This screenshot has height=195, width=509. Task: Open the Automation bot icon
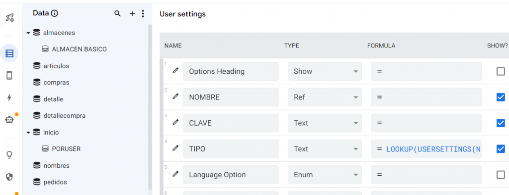(9, 120)
